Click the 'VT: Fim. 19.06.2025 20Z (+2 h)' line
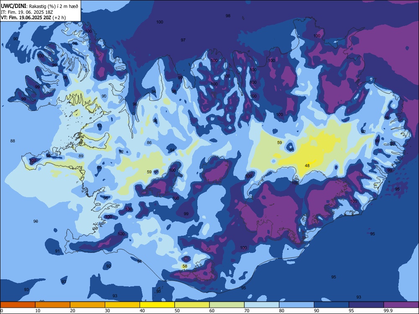Viewport: 419px width, 314px height. tap(33, 18)
